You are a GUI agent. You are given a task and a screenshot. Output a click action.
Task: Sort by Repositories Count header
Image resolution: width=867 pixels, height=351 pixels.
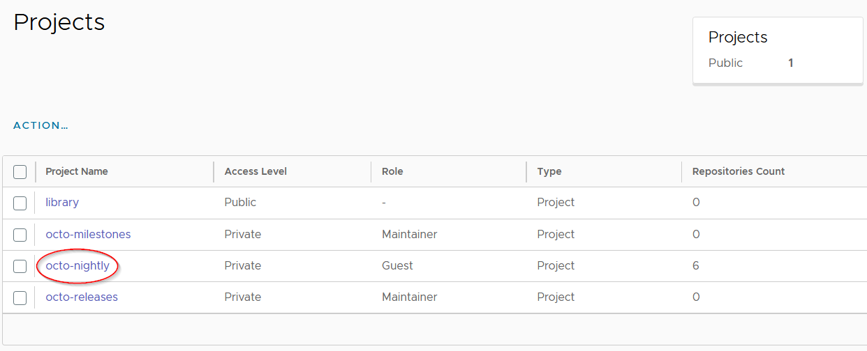pyautogui.click(x=739, y=171)
